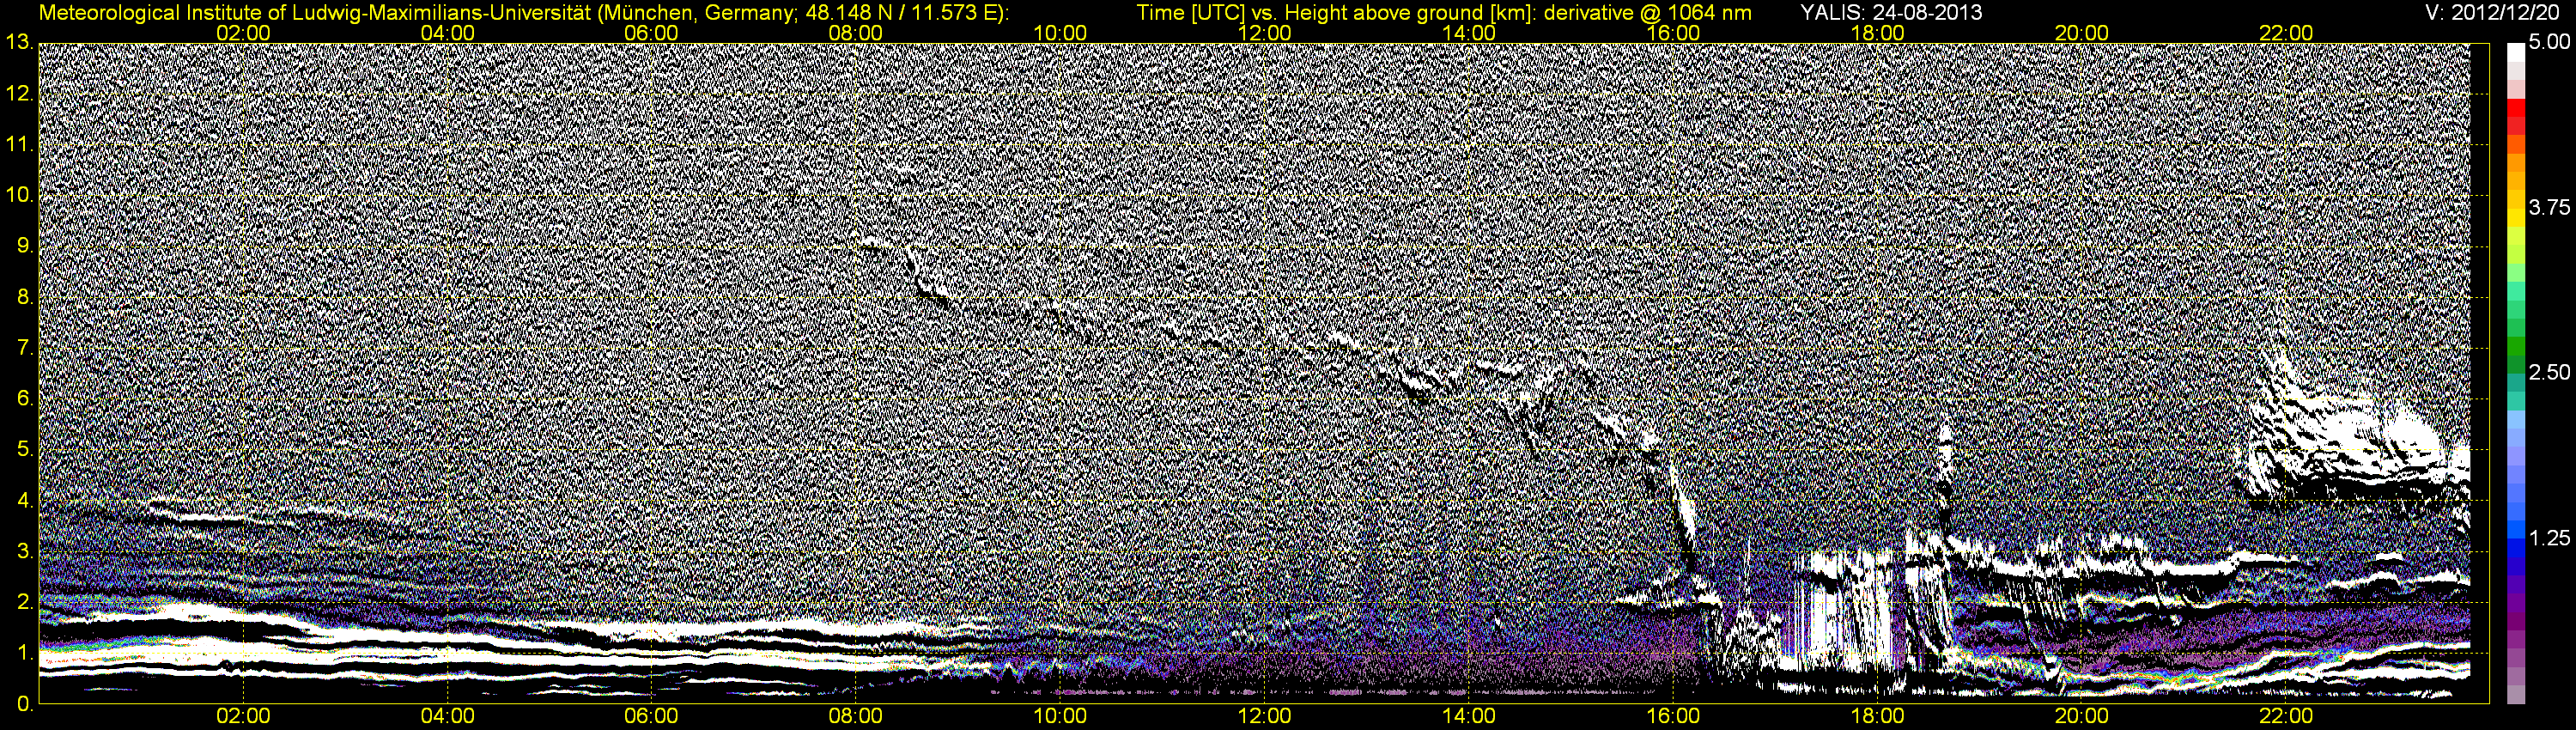
Task: Click the height axis label '12.'
Action: click(20, 93)
